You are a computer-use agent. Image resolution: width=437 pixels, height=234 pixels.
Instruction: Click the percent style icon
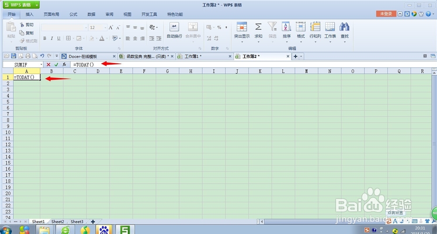coord(219,28)
